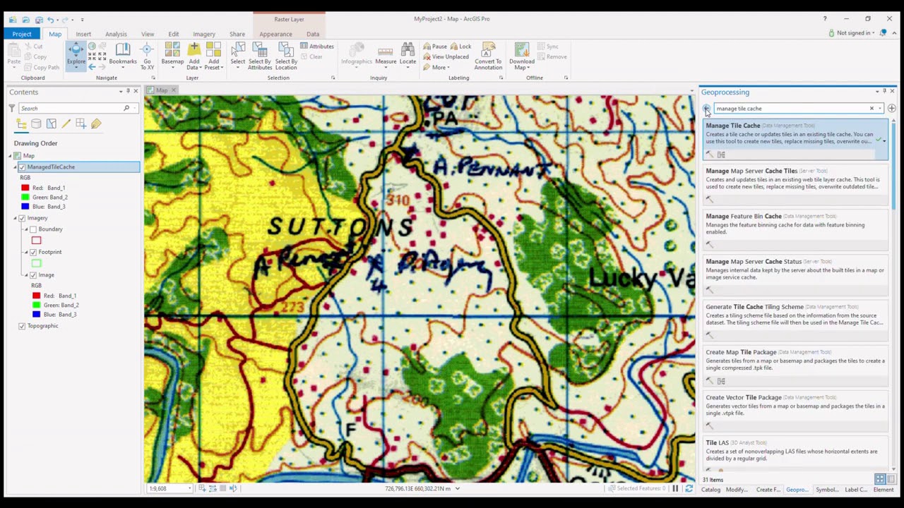
Task: Switch Contents to List By Editing
Action: tap(66, 124)
